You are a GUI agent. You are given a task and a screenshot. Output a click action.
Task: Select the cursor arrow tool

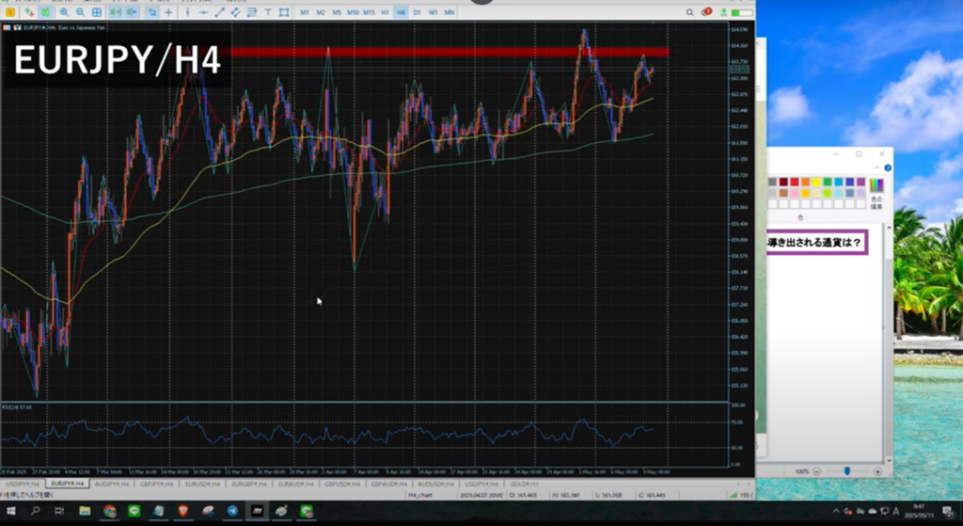pos(152,12)
